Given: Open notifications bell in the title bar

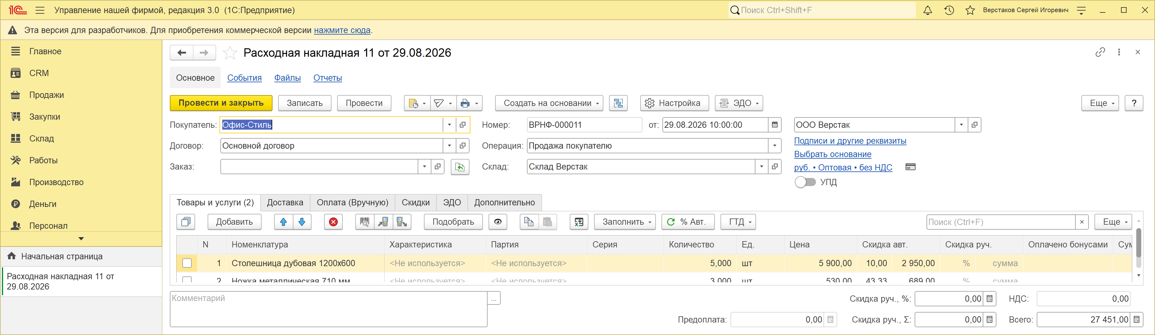Looking at the screenshot, I should (928, 10).
